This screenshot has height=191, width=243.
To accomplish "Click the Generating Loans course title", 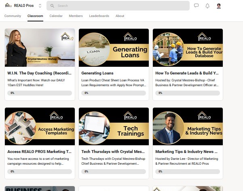I will [97, 73].
